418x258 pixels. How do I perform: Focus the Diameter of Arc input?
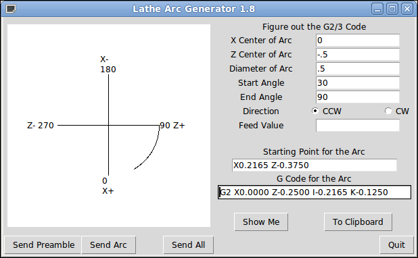(x=358, y=69)
